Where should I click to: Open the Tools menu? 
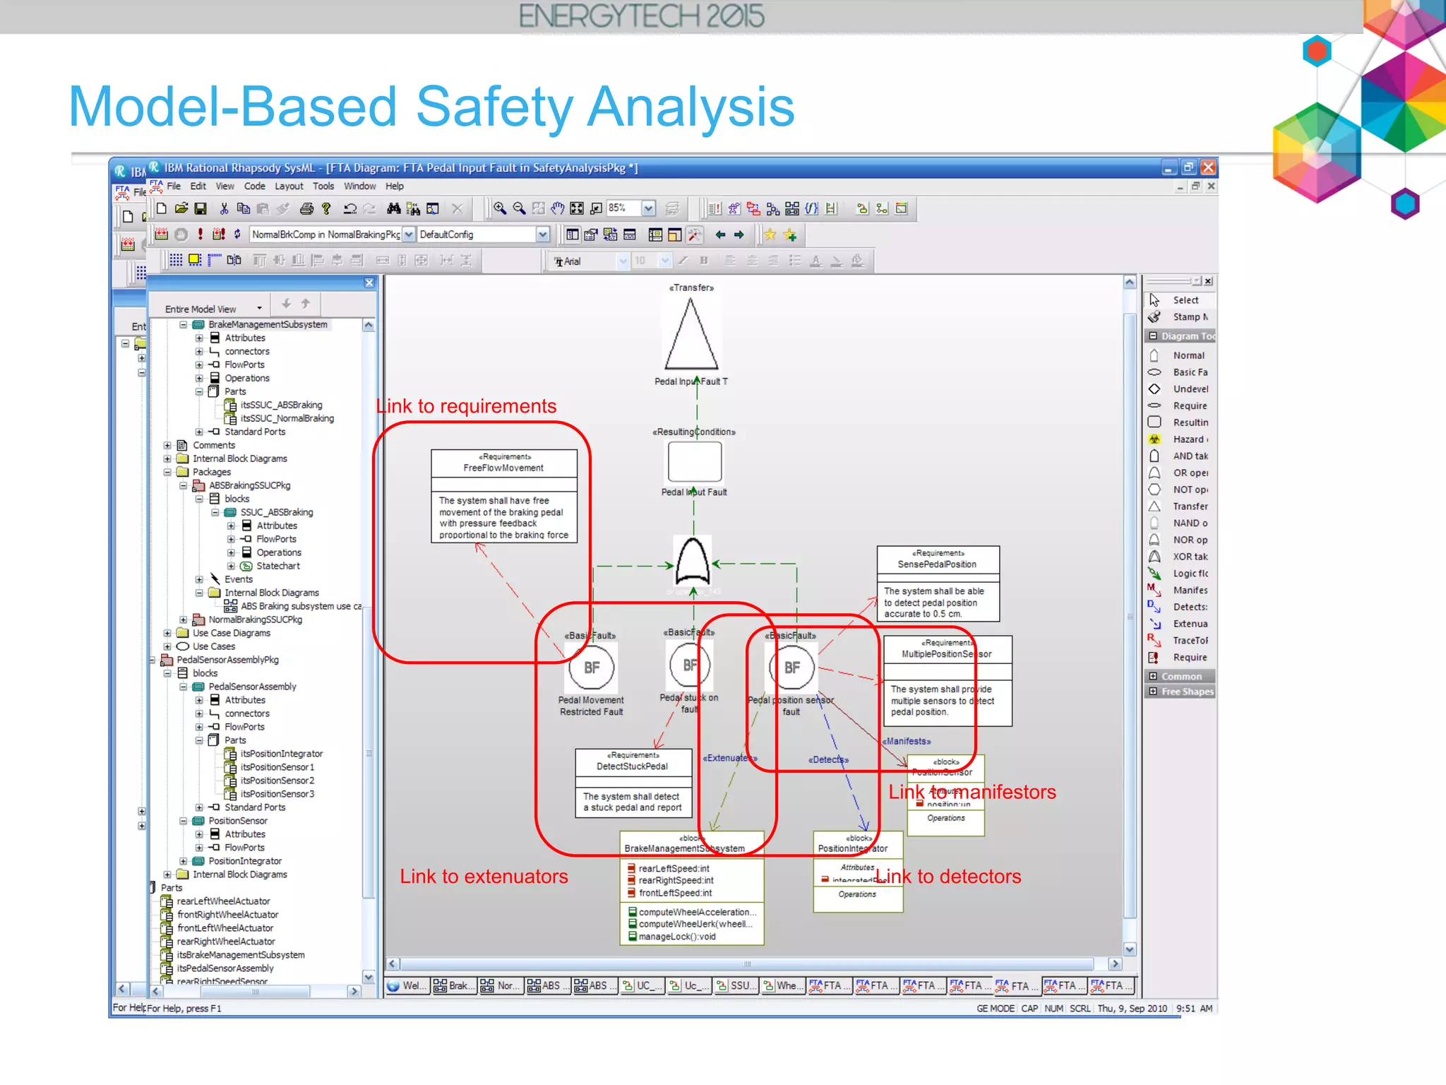(x=323, y=186)
